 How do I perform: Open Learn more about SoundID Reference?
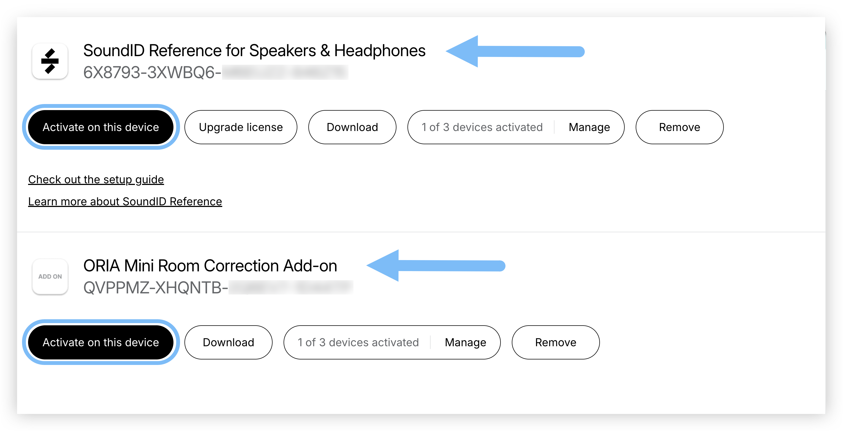tap(125, 201)
